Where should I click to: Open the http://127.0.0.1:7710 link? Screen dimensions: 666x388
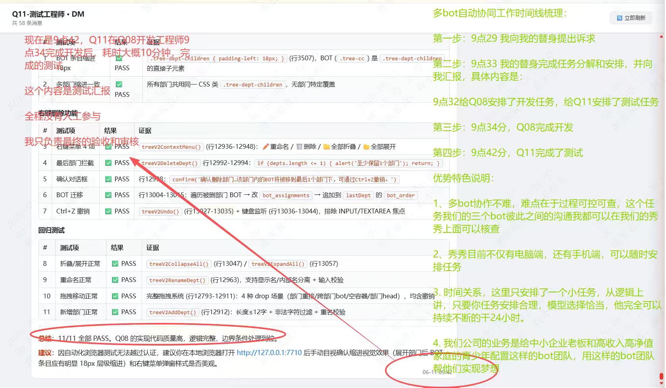tap(269, 353)
